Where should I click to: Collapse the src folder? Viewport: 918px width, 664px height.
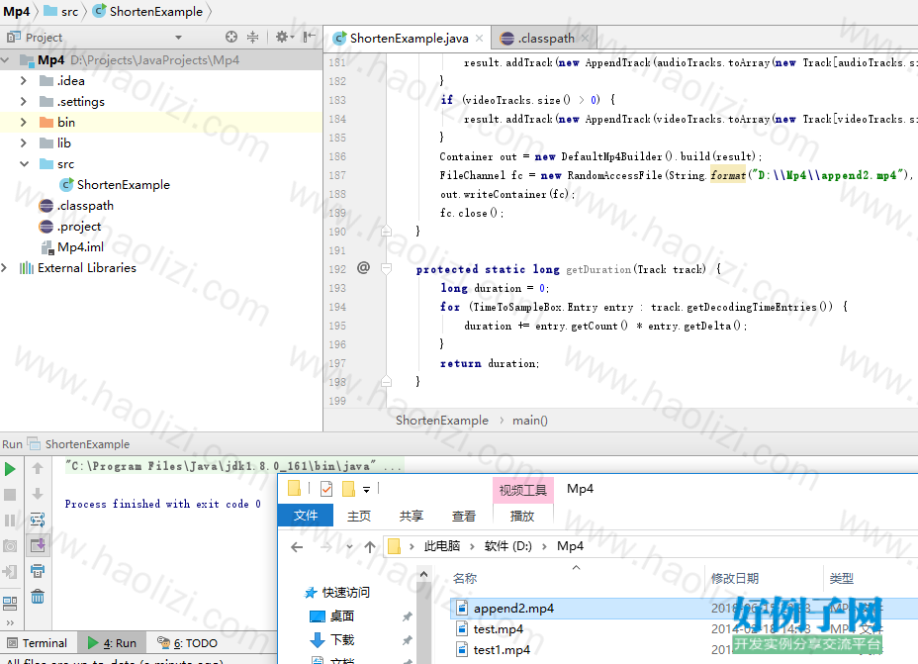(x=24, y=164)
